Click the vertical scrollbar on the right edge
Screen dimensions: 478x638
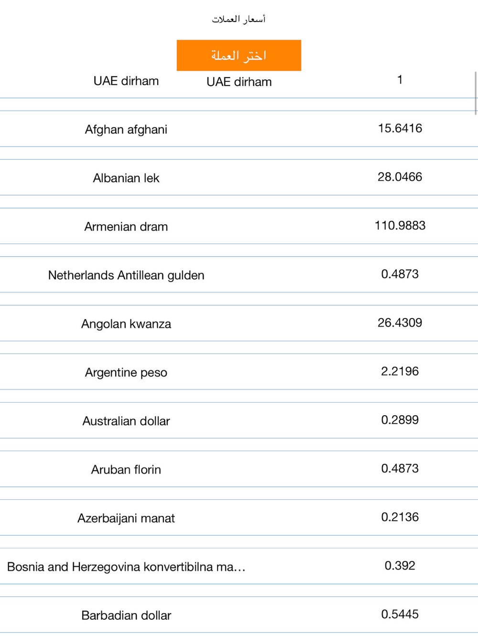click(x=476, y=93)
